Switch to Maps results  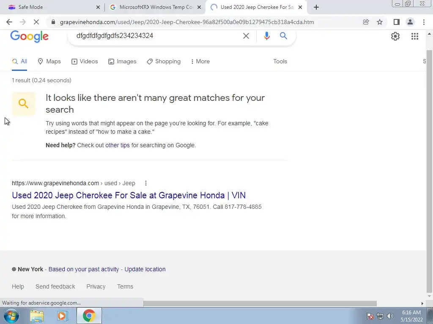pos(49,62)
